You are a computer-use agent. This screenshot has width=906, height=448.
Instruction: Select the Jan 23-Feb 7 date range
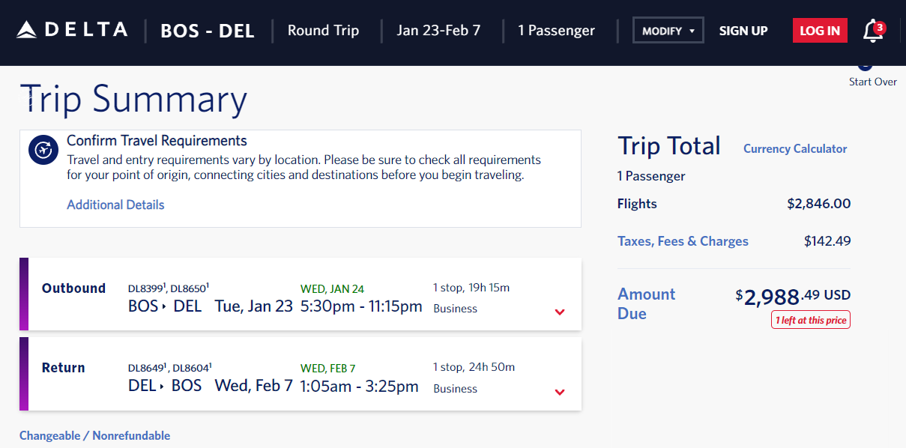pos(439,31)
